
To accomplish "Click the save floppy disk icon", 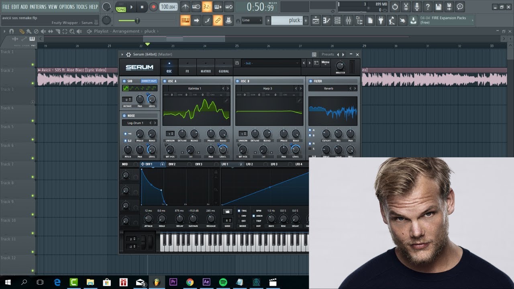I will [x=439, y=7].
